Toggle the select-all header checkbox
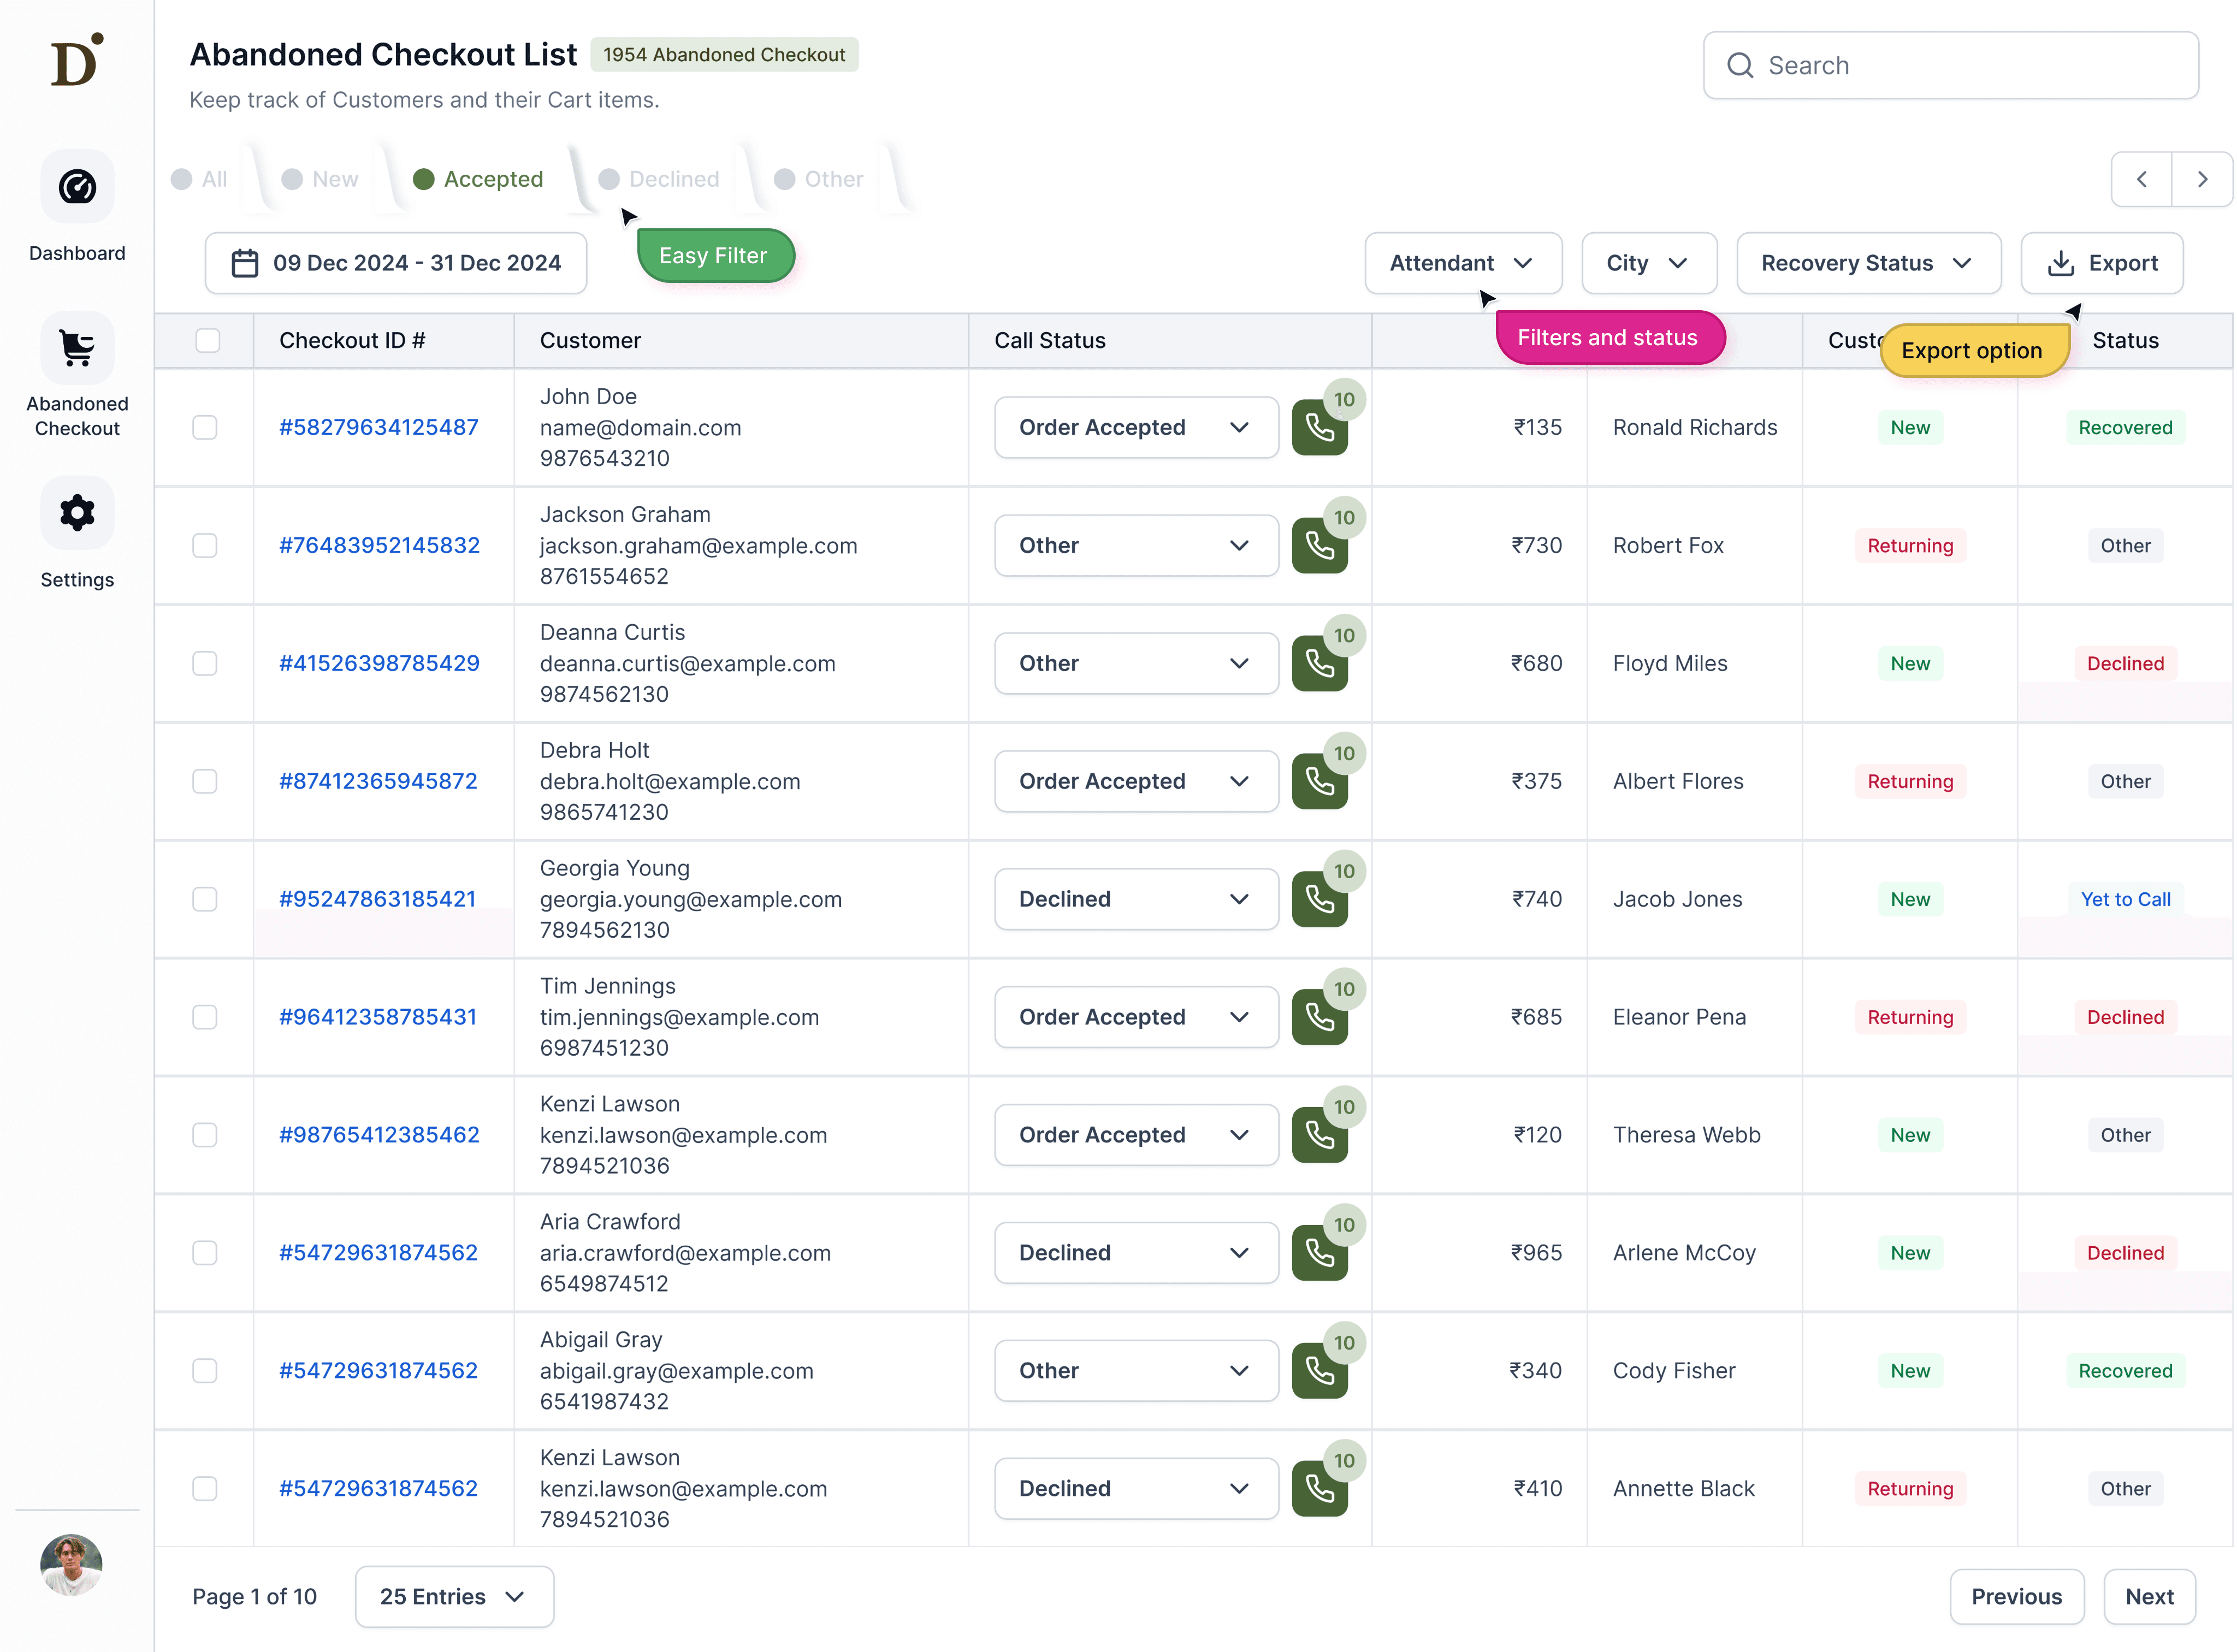This screenshot has height=1652, width=2237. (207, 341)
